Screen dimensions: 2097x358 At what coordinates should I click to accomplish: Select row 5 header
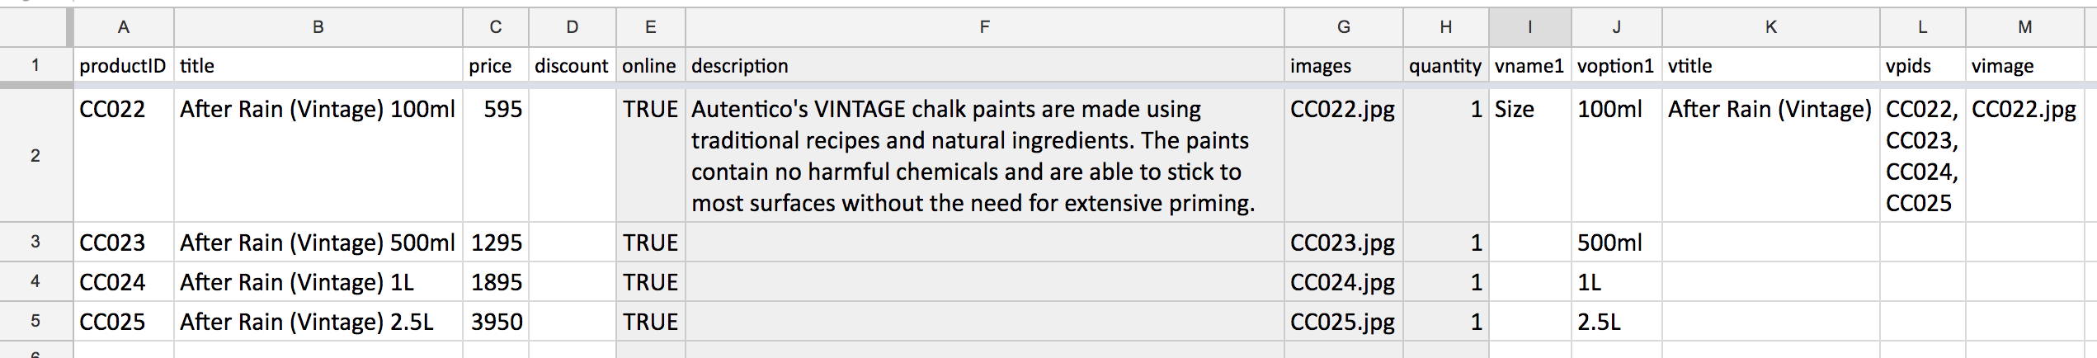[35, 321]
